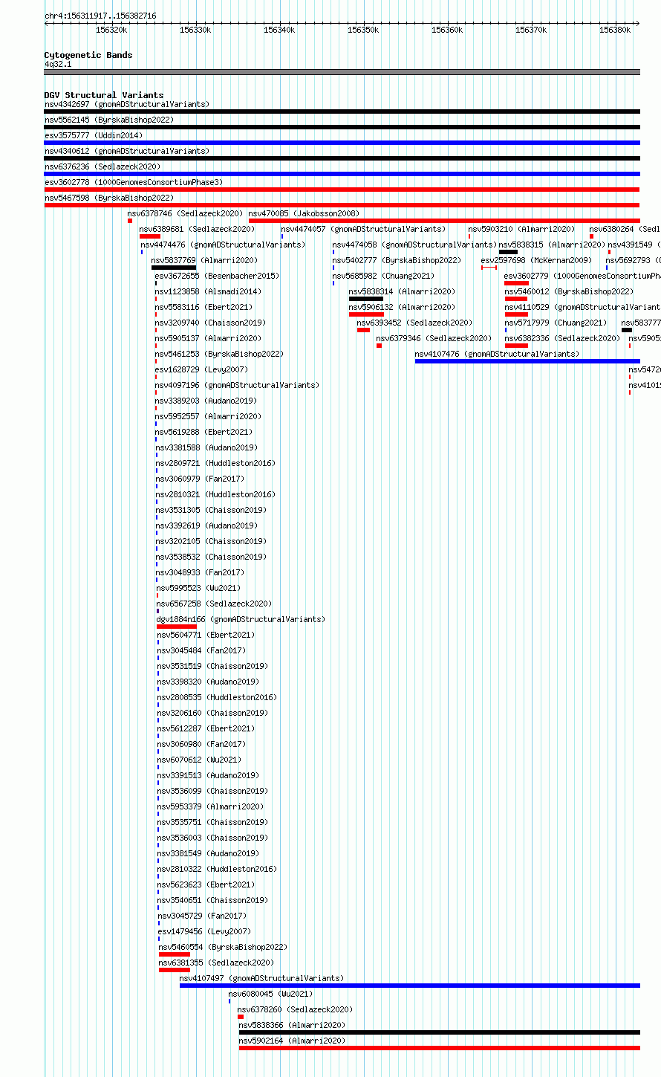Select label nsv5685982 (Chuang2021)

pos(383,276)
